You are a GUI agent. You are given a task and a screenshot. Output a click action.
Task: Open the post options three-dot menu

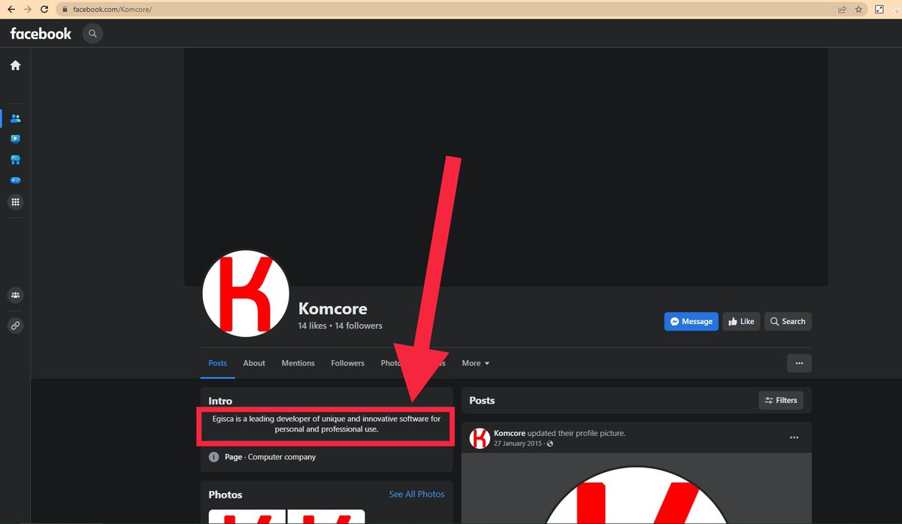click(795, 438)
